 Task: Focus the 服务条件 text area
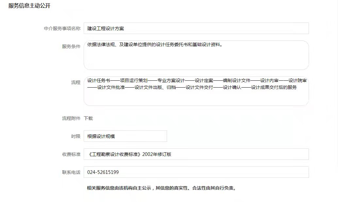pos(196,57)
